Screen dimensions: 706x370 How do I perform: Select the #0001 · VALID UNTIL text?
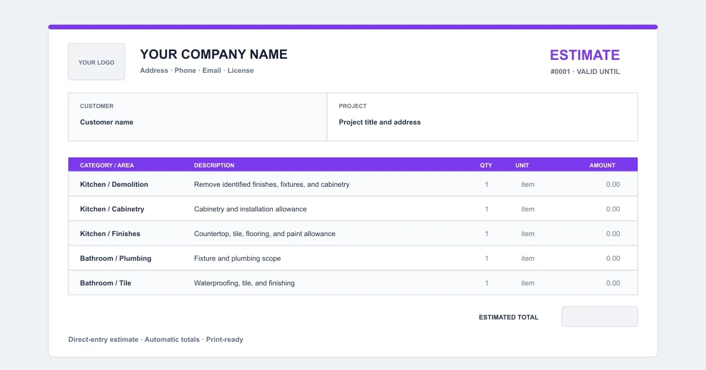pos(585,72)
